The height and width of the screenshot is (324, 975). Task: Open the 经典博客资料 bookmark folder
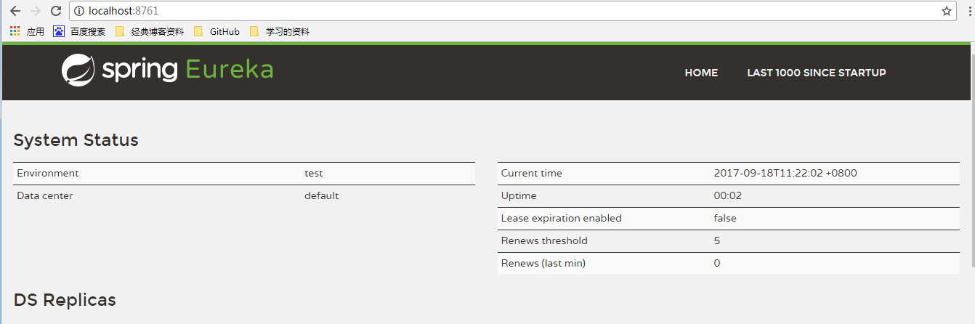coord(150,31)
